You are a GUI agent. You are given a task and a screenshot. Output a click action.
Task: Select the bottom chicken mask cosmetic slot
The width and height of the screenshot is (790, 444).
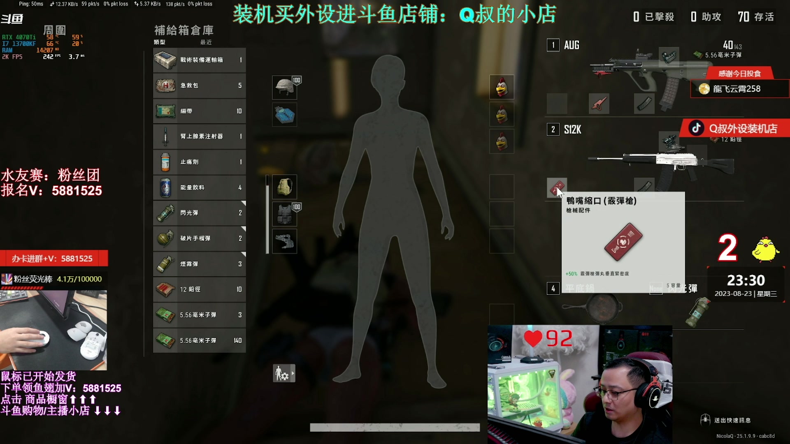click(x=502, y=141)
